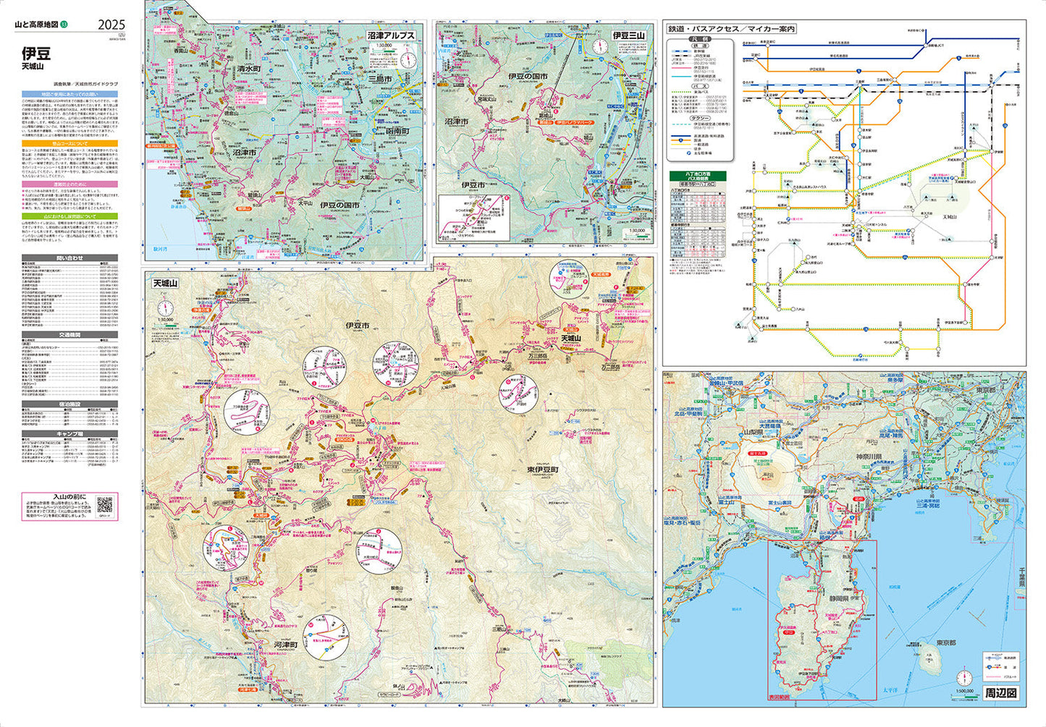
Task: Click the orange 登山コースについて header bar
Action: pos(69,143)
